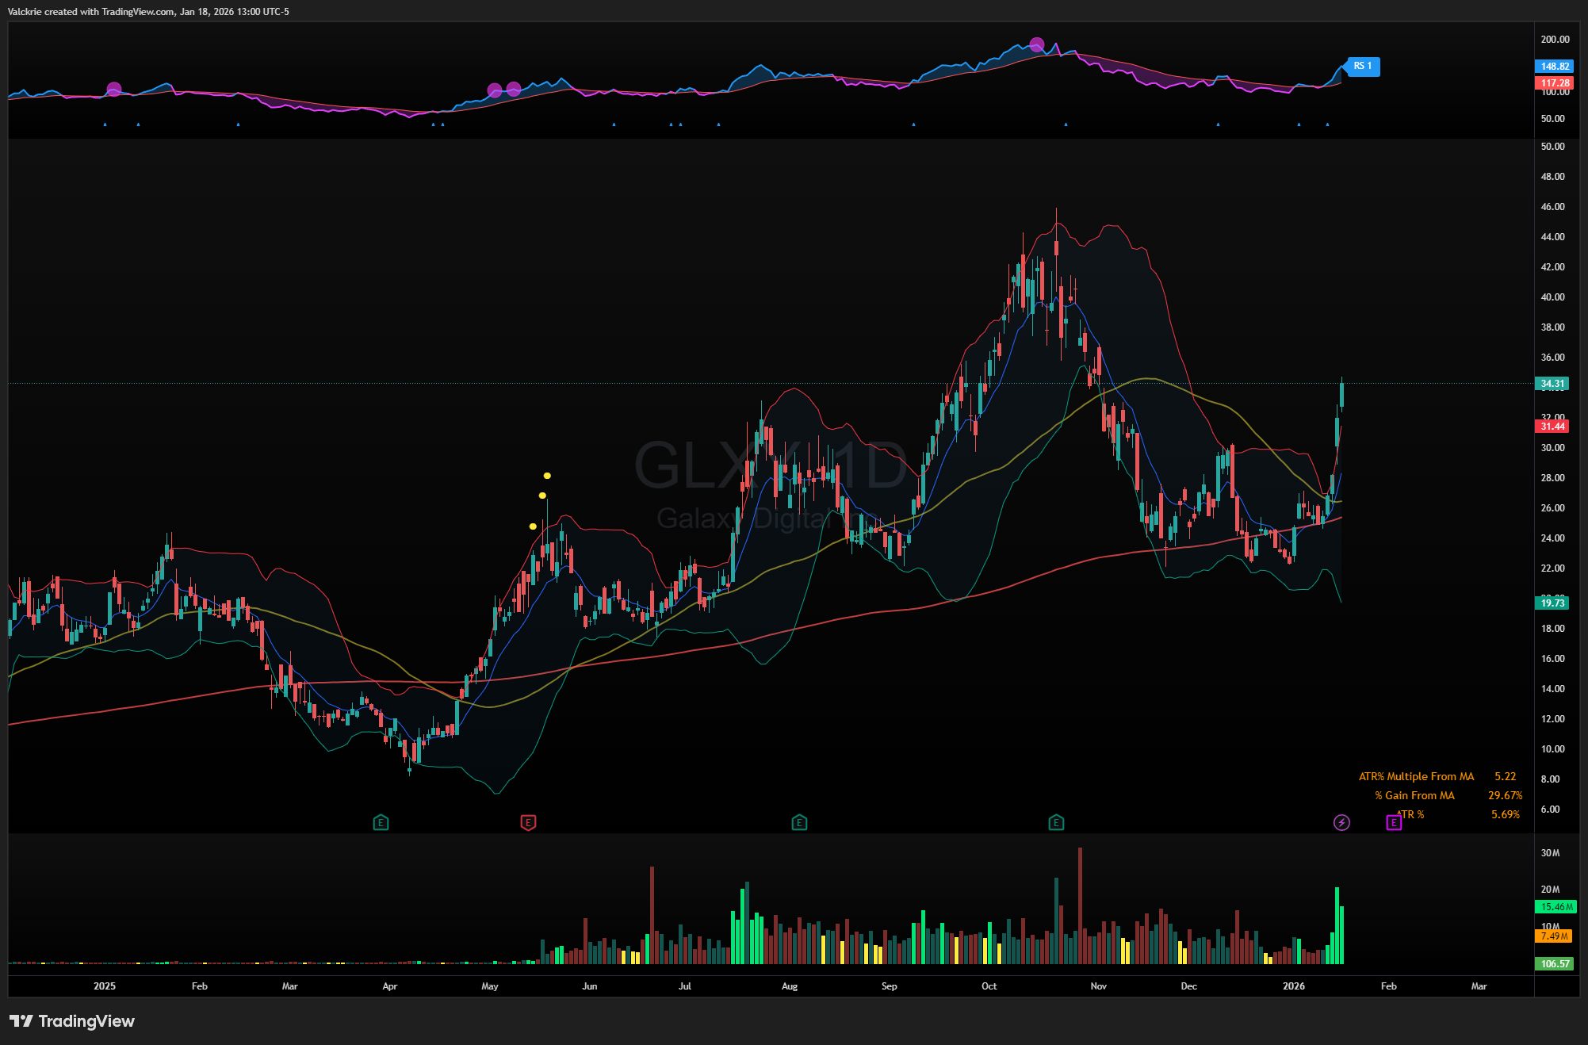Screen dimensions: 1588x1045
Task: Click the green earnings marker above Aug
Action: [x=799, y=823]
